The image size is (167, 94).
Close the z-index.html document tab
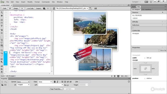click(11, 5)
